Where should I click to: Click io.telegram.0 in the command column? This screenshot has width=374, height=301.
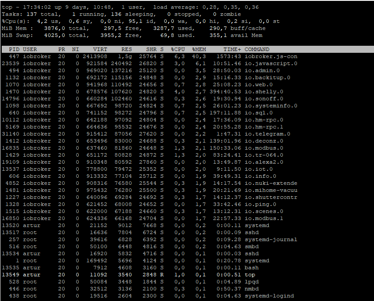tap(268, 134)
